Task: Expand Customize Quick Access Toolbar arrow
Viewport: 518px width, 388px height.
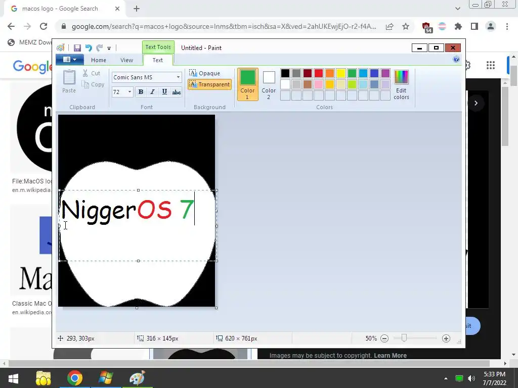Action: point(109,48)
